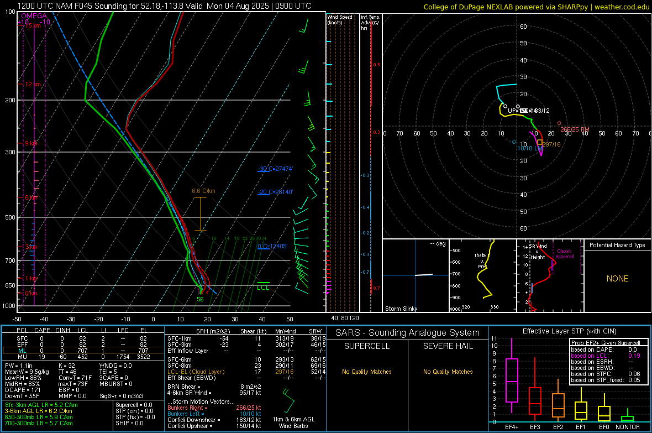Click the 500 pressure level label
This screenshot has width=652, height=433.
pos(10,217)
